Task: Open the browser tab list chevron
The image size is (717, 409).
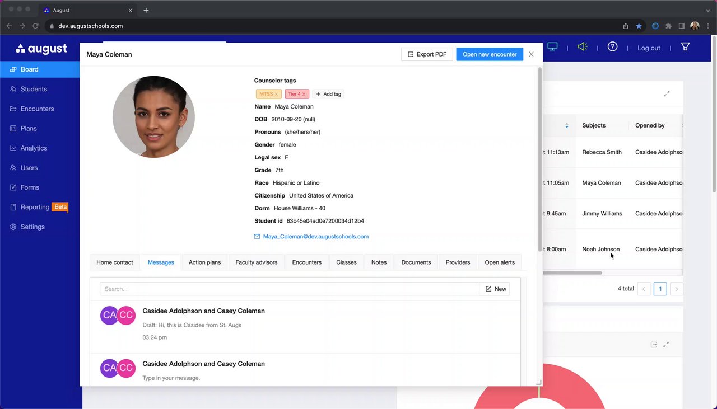Action: pos(708,10)
